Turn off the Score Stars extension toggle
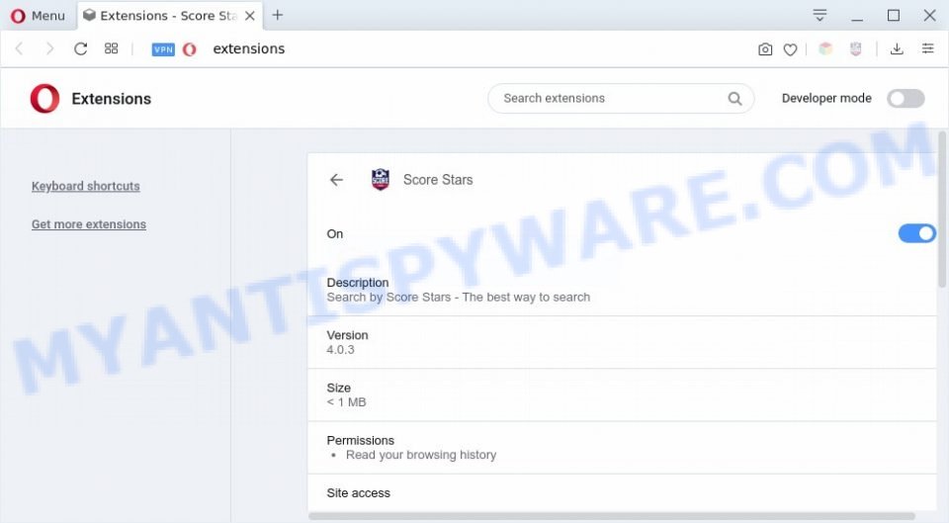The height and width of the screenshot is (523, 949). [917, 233]
